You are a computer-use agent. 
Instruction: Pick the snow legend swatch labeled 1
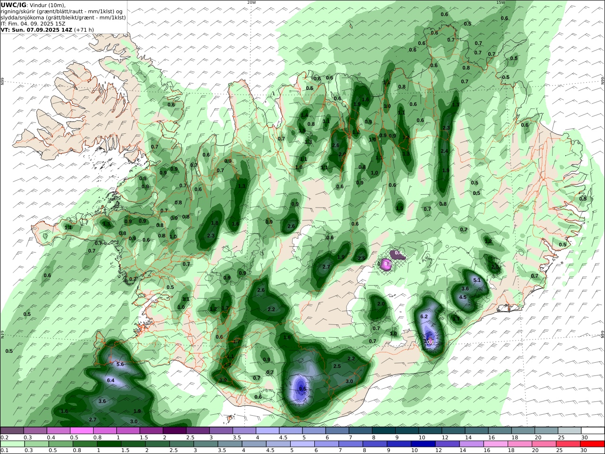tap(128, 431)
